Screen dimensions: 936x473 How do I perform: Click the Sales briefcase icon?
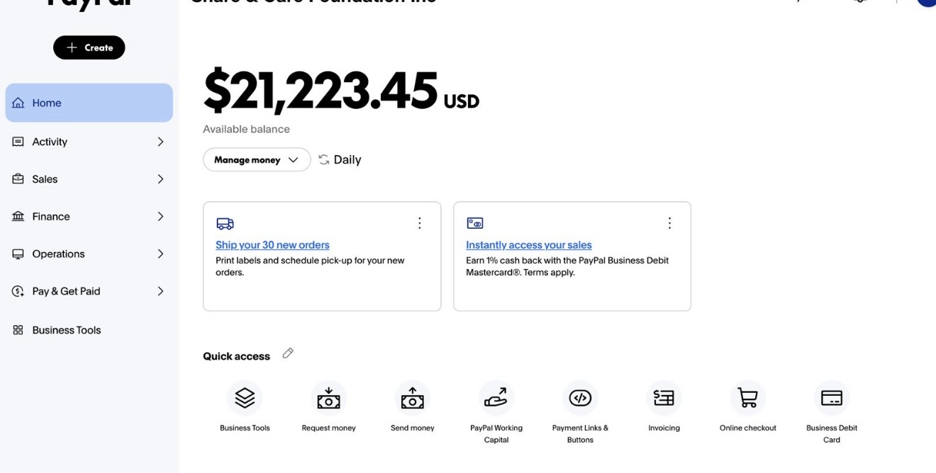(x=18, y=179)
